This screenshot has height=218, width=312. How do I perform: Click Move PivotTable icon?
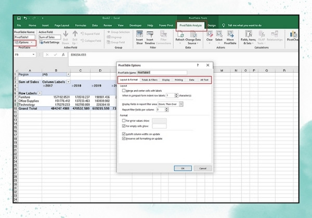230,34
